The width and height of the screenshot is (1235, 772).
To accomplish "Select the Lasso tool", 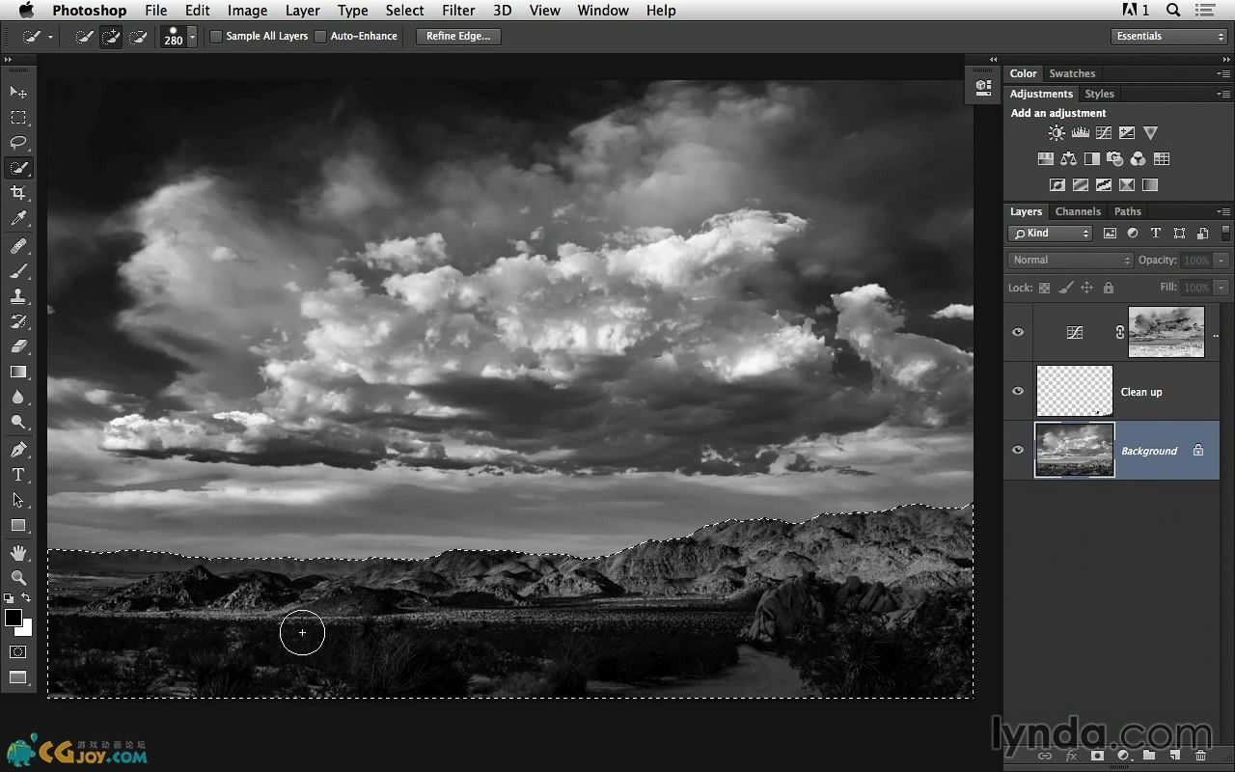I will point(18,143).
